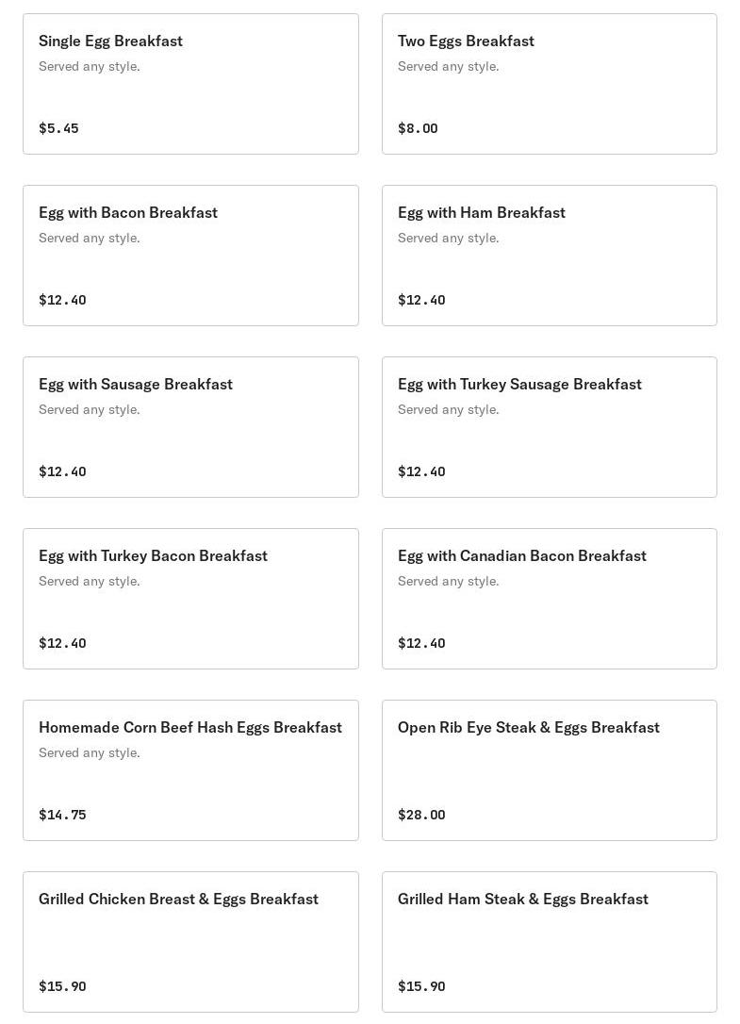Click the $28.00 price on steak item
Screen dimensions: 740x1024
tap(421, 815)
